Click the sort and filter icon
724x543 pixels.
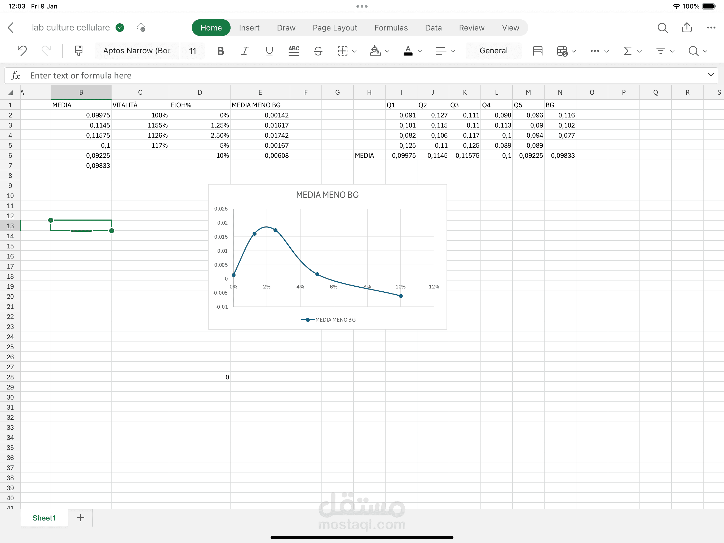(660, 51)
